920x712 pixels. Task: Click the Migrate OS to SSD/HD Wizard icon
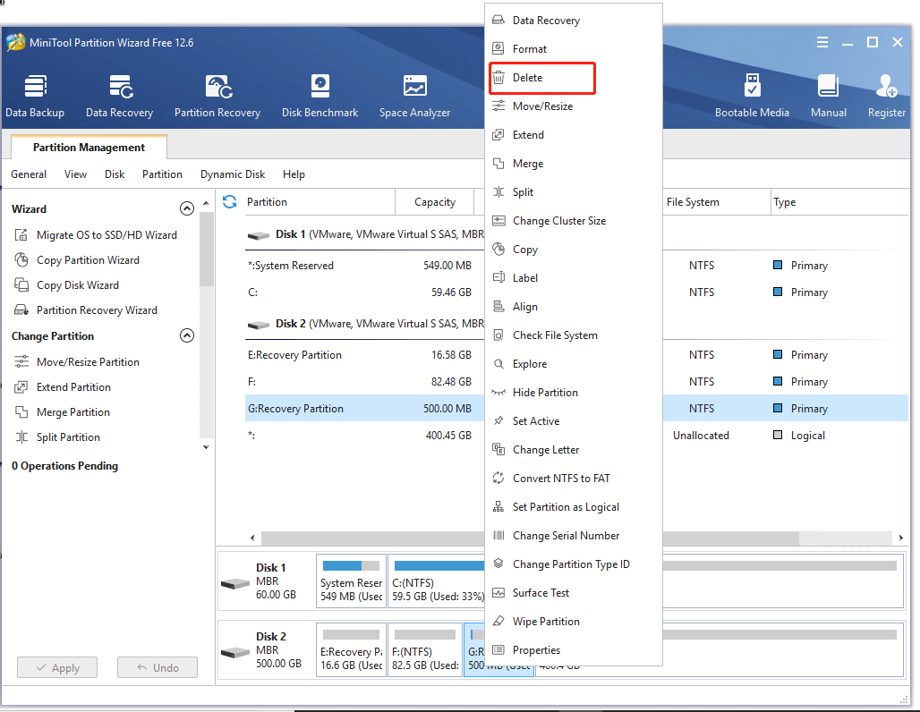tap(21, 234)
